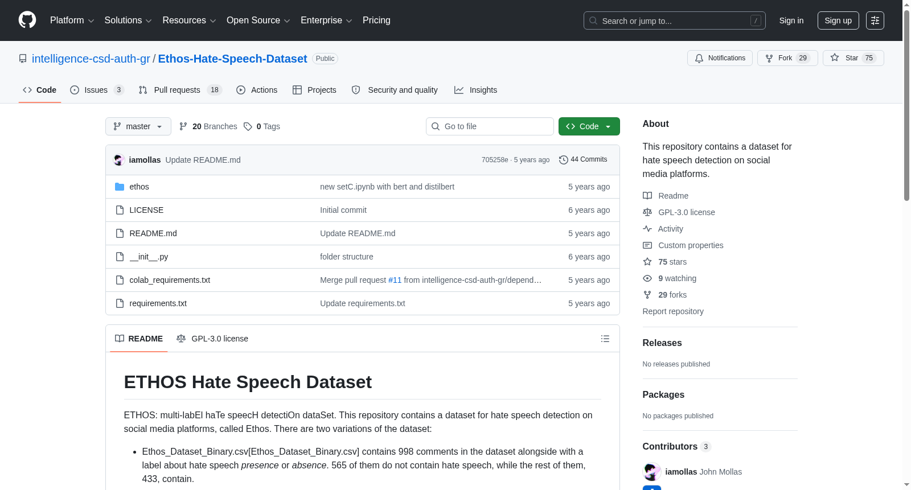Viewport: 911px width, 490px height.
Task: Click the magnifier icon in header search
Action: [x=593, y=20]
